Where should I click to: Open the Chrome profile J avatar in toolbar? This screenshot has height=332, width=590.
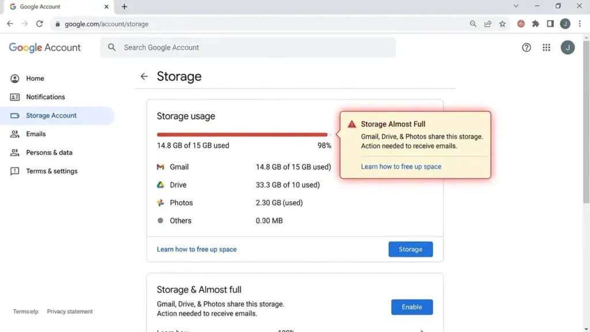[x=565, y=24]
